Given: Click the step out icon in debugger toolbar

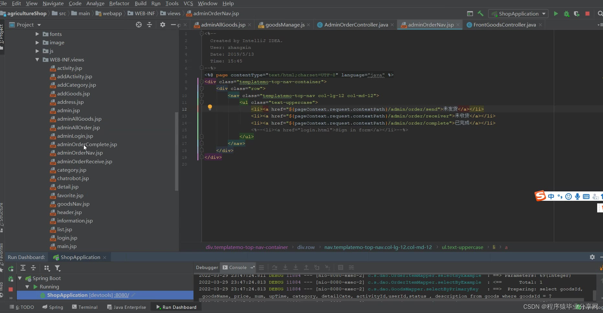Looking at the screenshot, I should tap(306, 267).
